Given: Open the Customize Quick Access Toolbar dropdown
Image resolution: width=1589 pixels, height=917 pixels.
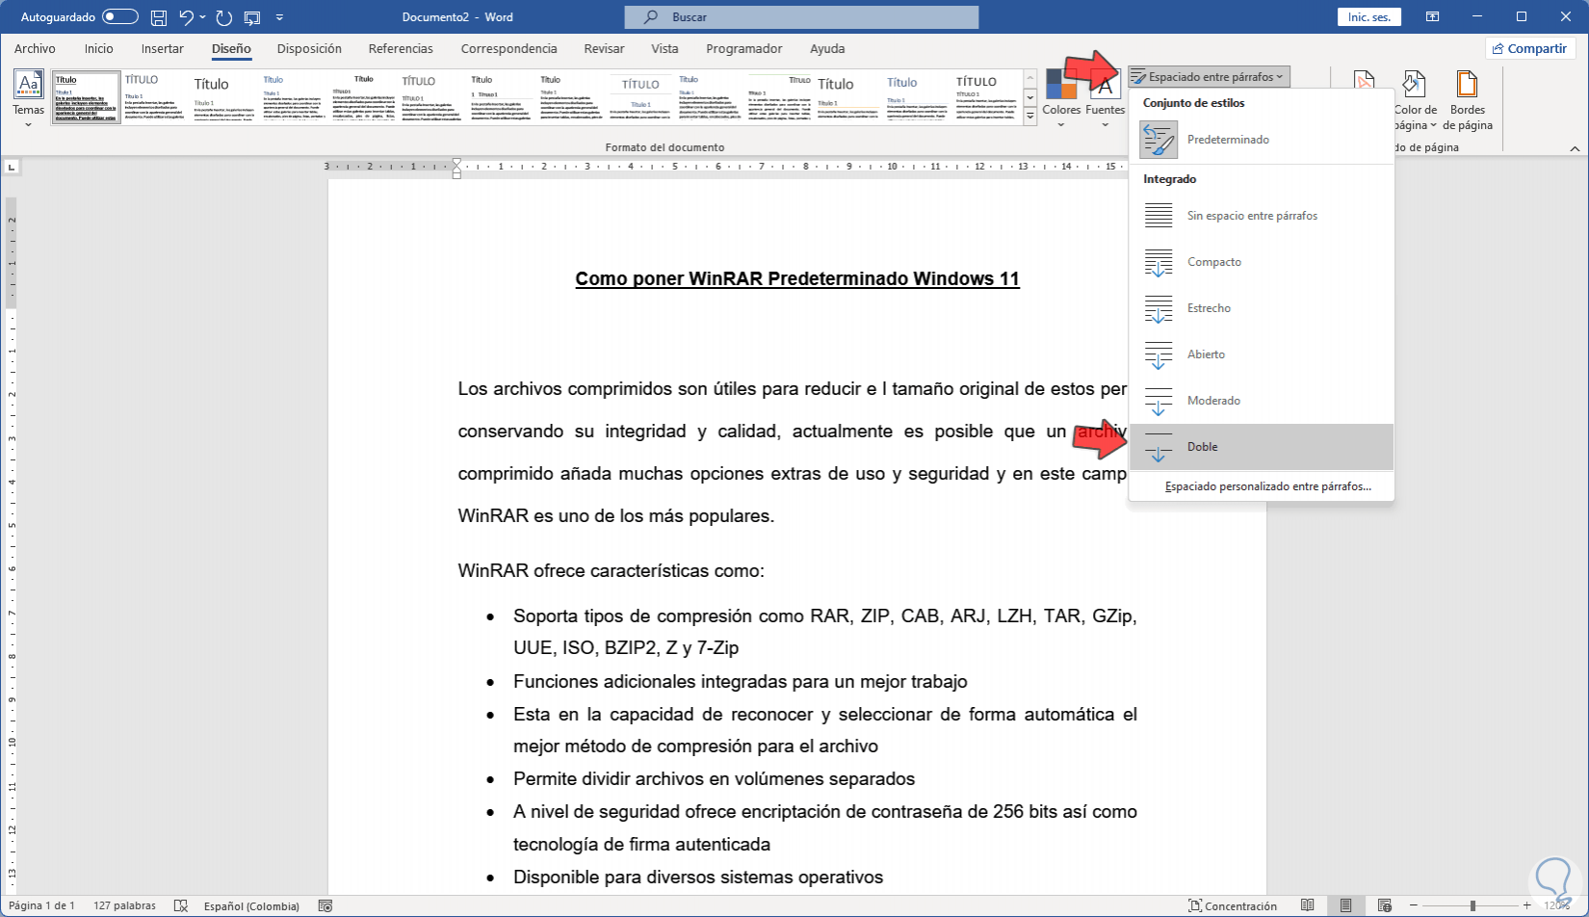Looking at the screenshot, I should [279, 17].
